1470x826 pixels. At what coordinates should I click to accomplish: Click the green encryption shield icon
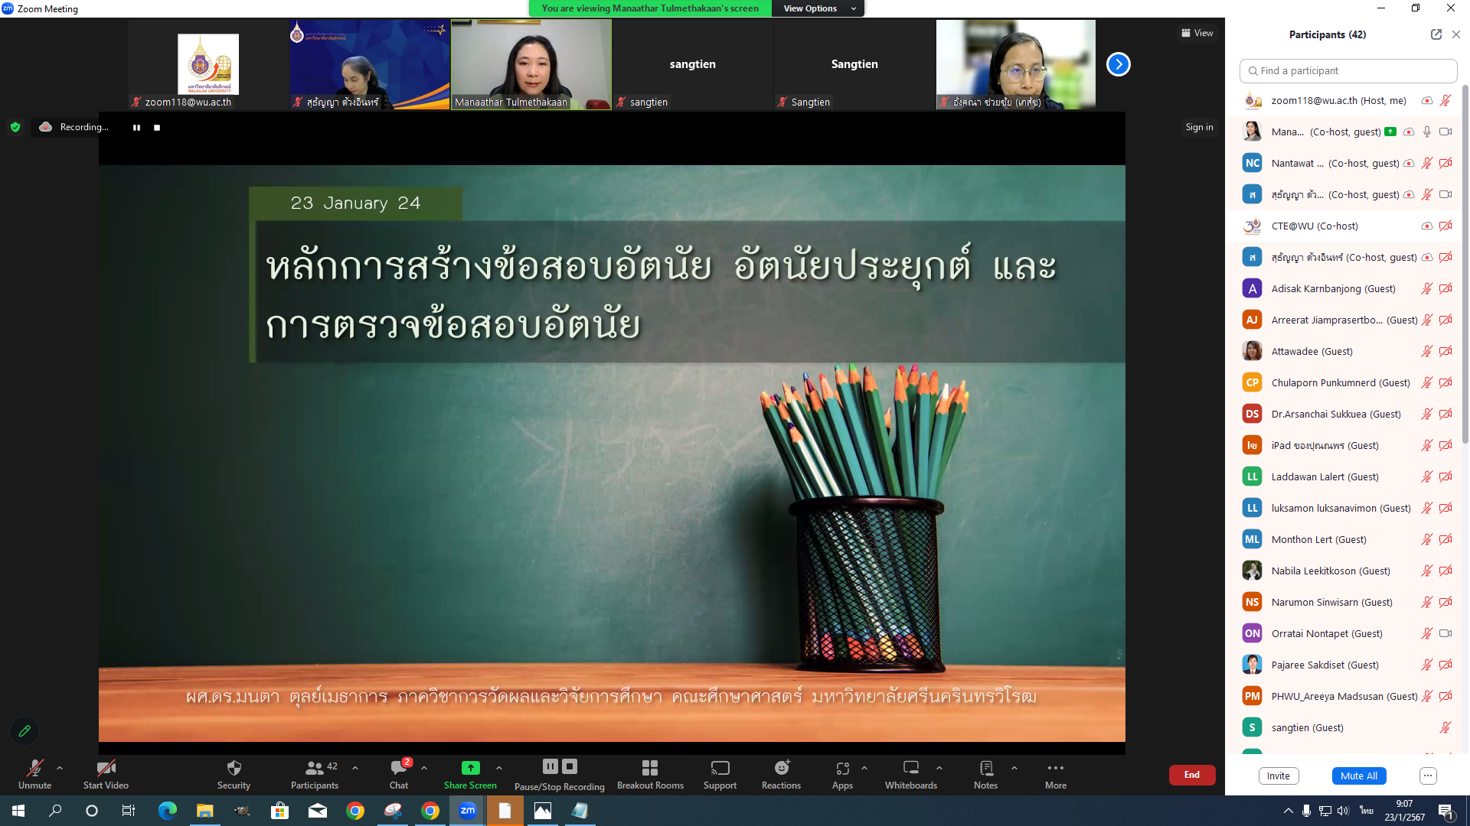[x=15, y=127]
